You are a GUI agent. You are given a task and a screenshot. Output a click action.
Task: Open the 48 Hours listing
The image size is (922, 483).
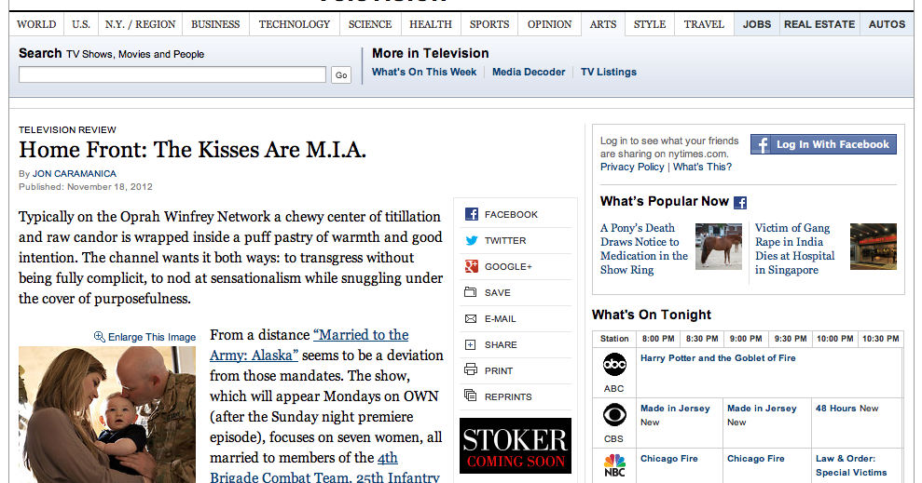pos(836,408)
